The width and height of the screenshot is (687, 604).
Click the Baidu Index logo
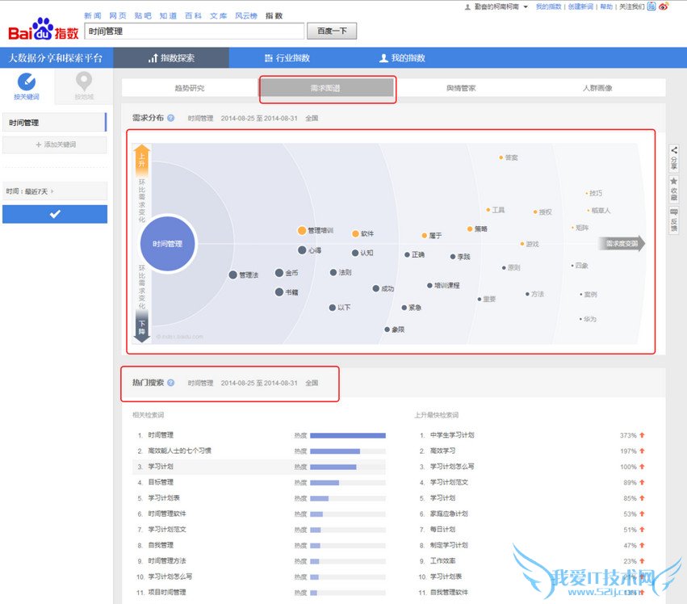(43, 29)
